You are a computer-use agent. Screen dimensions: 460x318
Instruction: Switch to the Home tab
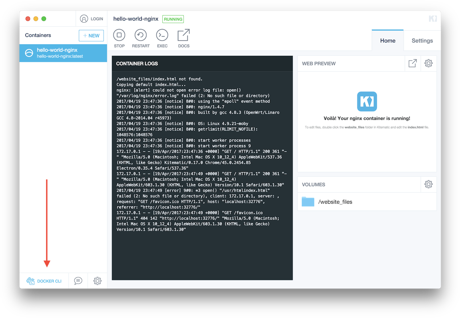[x=388, y=41]
